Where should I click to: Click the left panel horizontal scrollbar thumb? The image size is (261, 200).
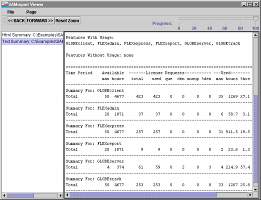click(20, 195)
